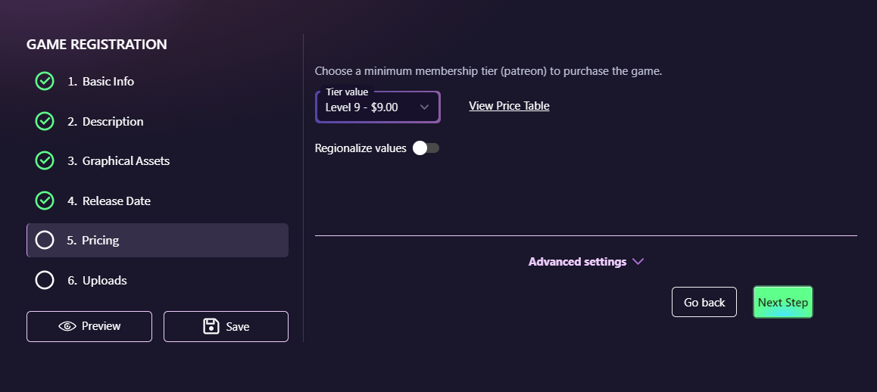Click the floppy disk save icon
The image size is (877, 392).
(x=211, y=326)
